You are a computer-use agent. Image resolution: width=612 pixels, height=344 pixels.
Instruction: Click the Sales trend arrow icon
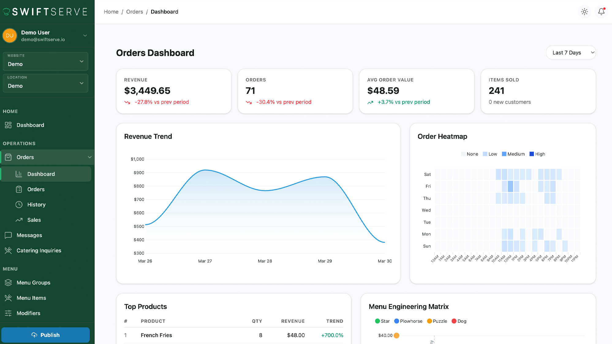pos(19,220)
